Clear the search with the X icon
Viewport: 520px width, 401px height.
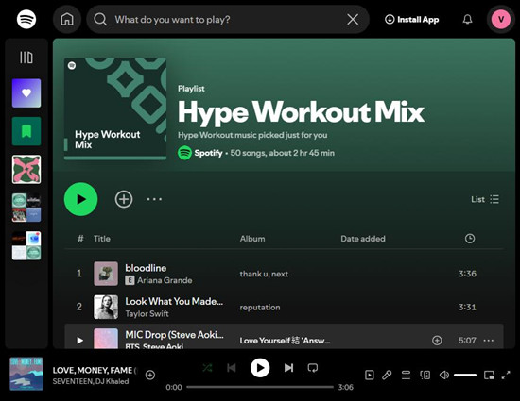point(353,19)
